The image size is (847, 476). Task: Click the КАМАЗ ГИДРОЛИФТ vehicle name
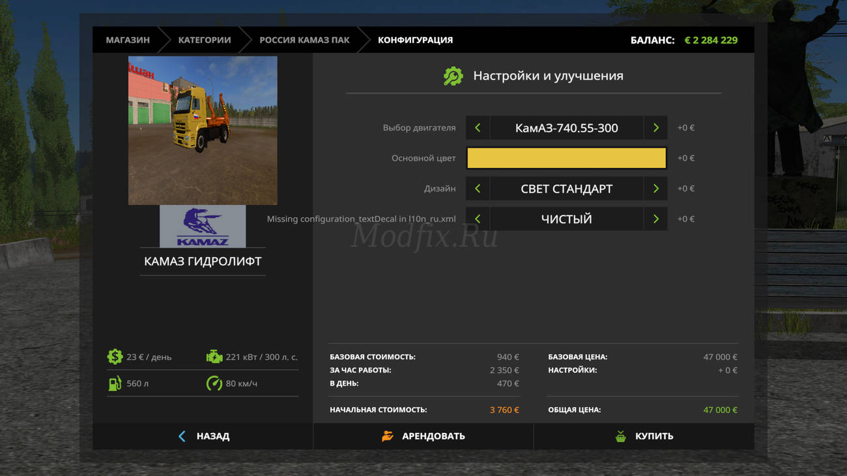coord(203,261)
